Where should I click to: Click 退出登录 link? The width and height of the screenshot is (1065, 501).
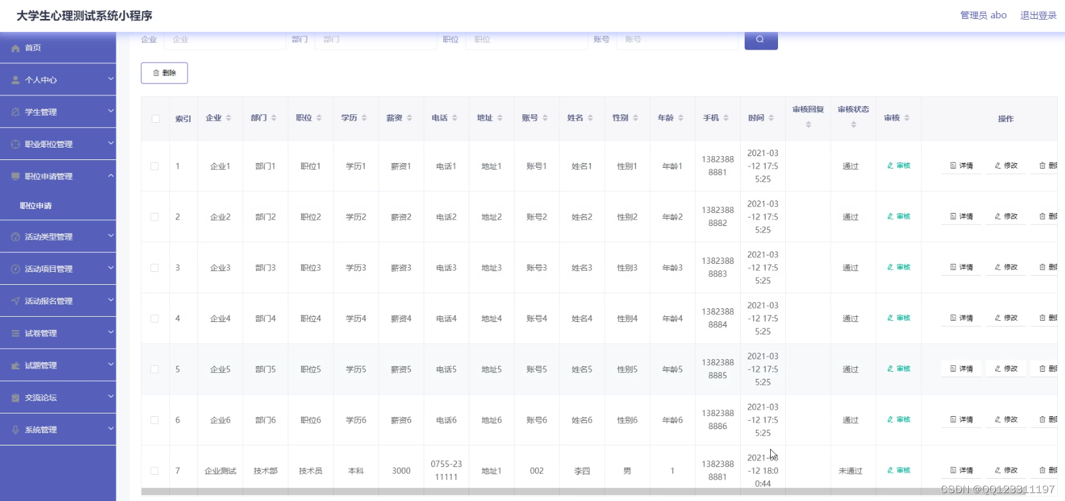(x=1038, y=15)
